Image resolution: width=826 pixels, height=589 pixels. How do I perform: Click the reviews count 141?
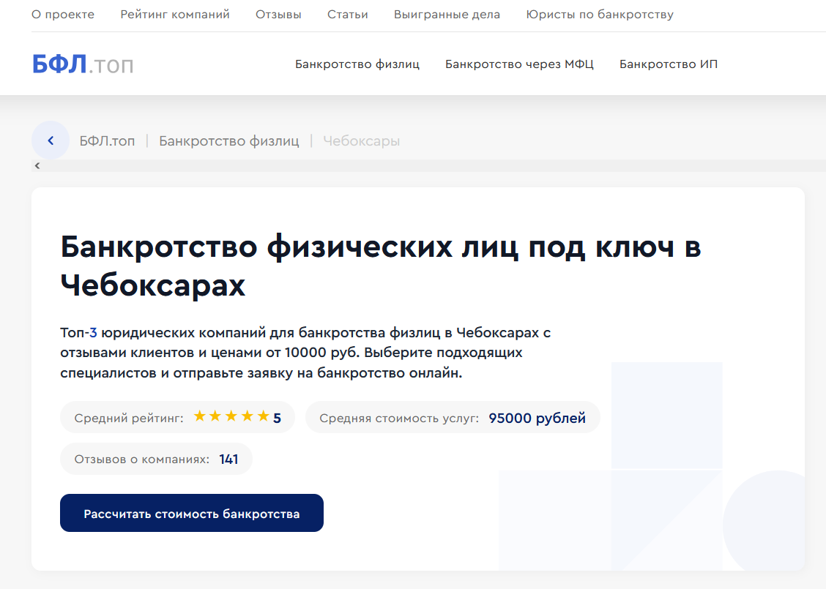(228, 459)
